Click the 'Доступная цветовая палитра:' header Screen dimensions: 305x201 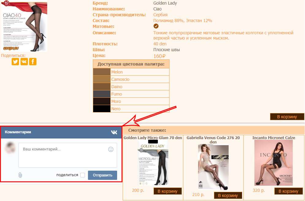click(x=131, y=64)
